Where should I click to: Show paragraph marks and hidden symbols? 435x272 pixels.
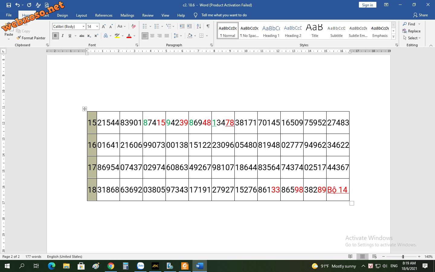(x=208, y=27)
